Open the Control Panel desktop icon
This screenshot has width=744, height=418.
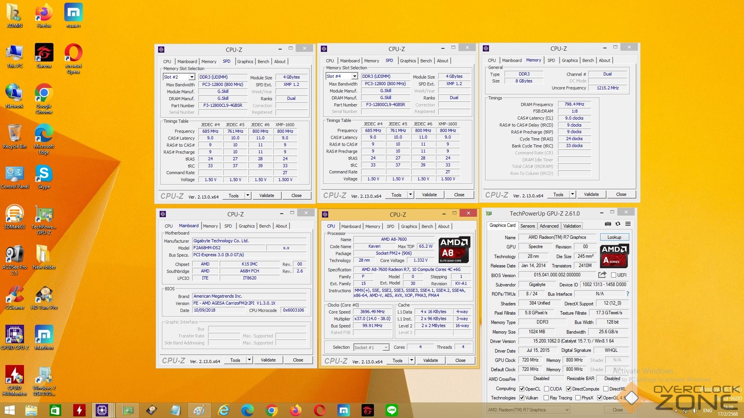point(15,176)
